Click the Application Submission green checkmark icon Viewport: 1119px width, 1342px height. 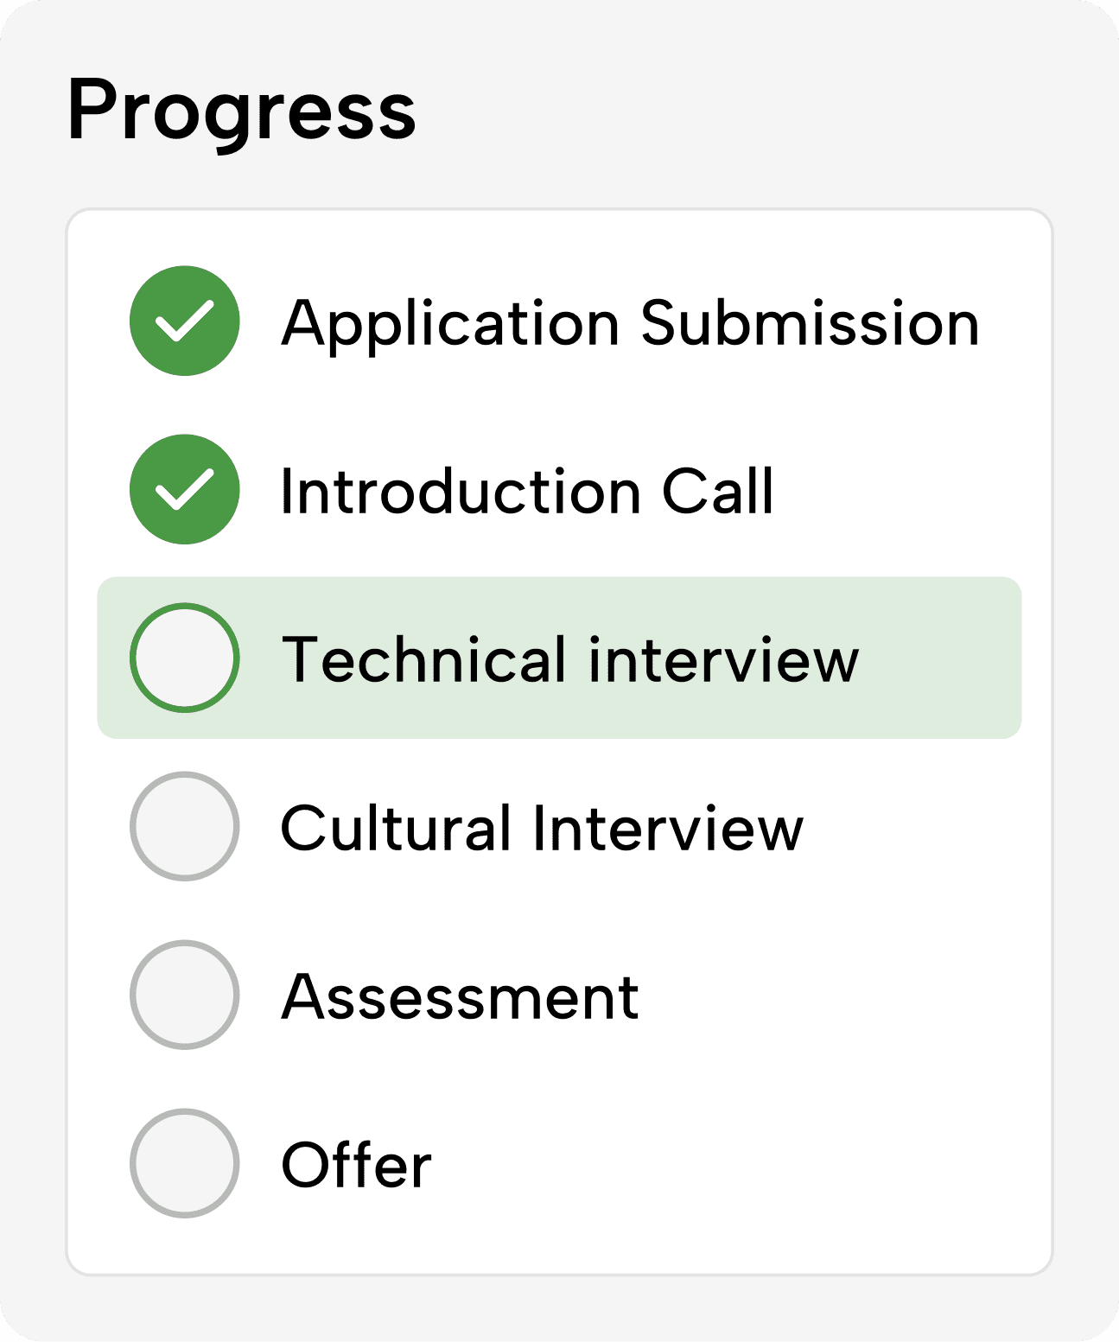click(x=185, y=321)
